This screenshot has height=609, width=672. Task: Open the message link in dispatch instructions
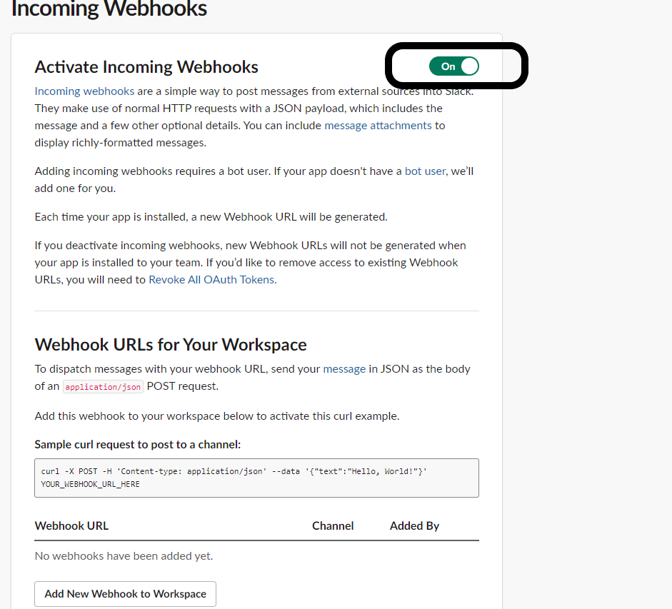tap(344, 369)
